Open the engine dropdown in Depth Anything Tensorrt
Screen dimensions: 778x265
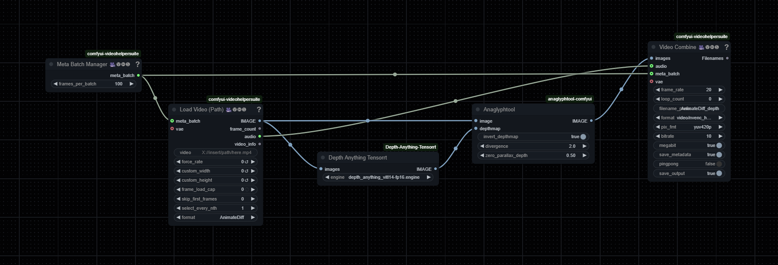(378, 177)
